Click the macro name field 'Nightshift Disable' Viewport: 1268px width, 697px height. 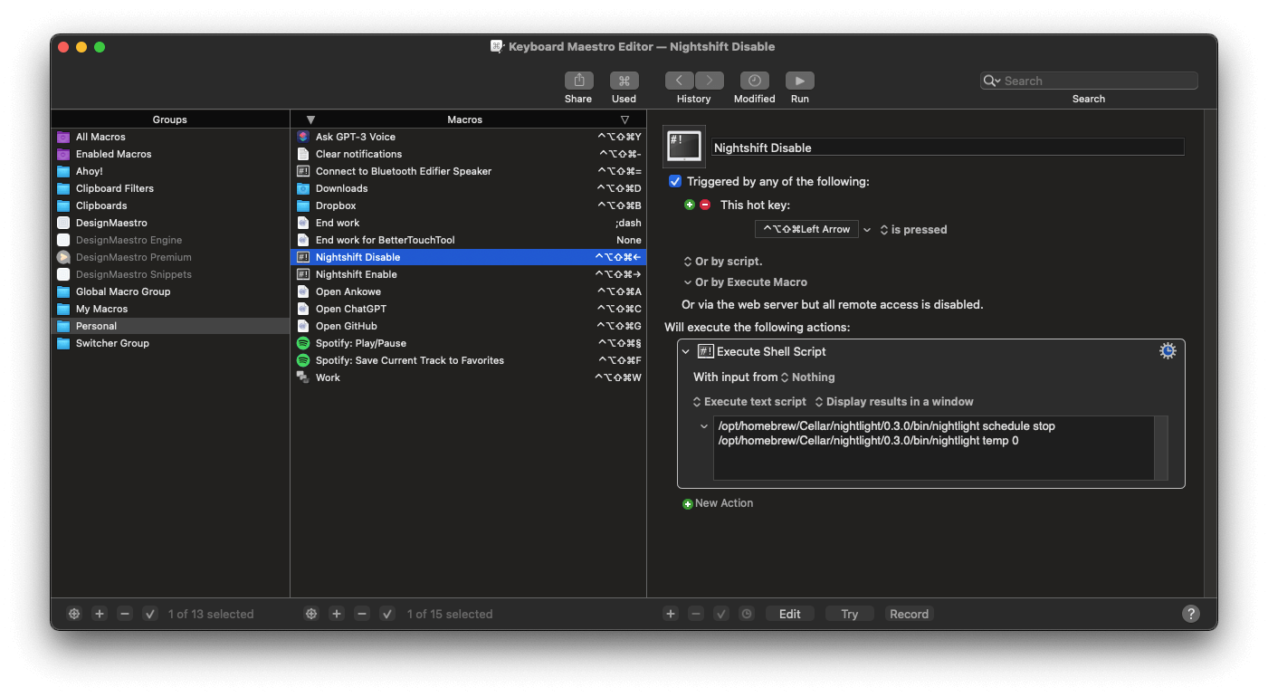[x=948, y=148]
